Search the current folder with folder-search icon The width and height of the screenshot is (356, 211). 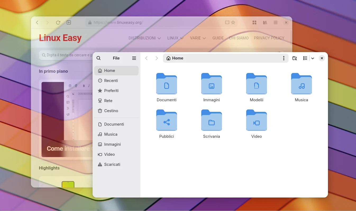(x=295, y=58)
